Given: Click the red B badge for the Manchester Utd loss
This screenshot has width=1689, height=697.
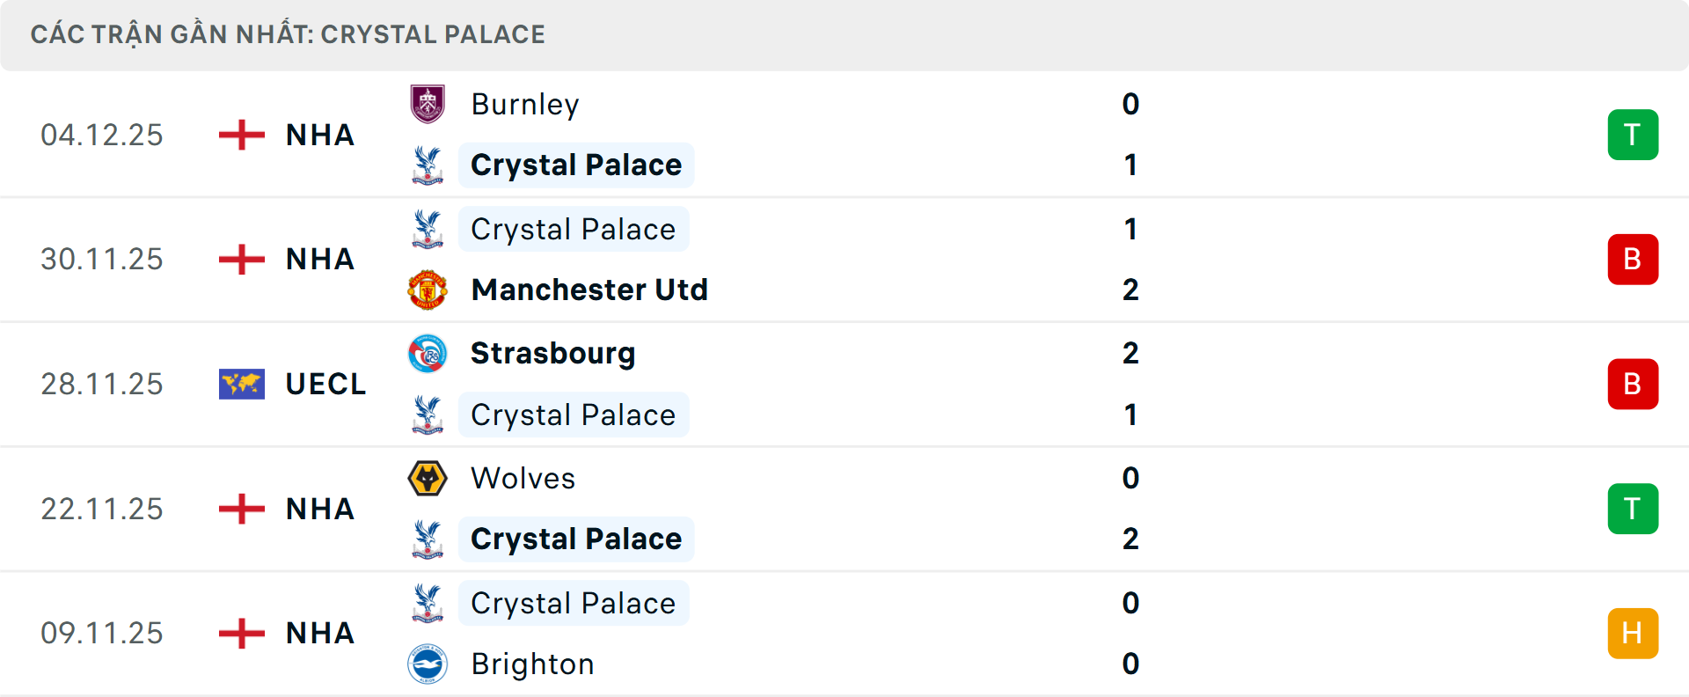Looking at the screenshot, I should click(1634, 259).
